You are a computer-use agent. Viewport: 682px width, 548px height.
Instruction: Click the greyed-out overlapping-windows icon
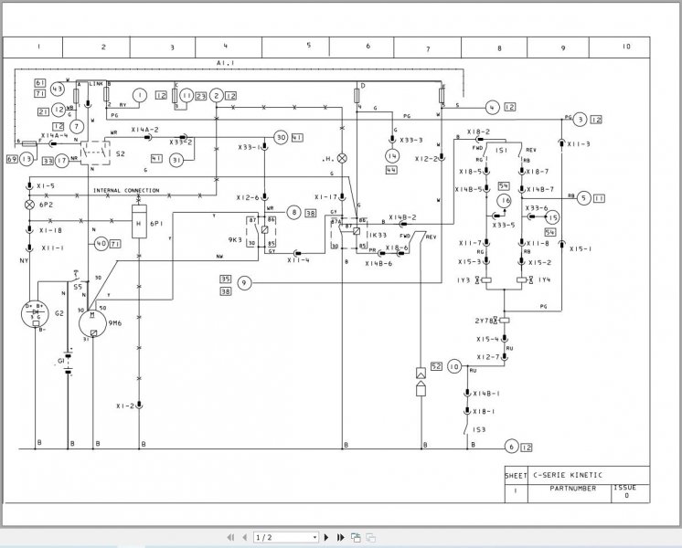pyautogui.click(x=371, y=538)
